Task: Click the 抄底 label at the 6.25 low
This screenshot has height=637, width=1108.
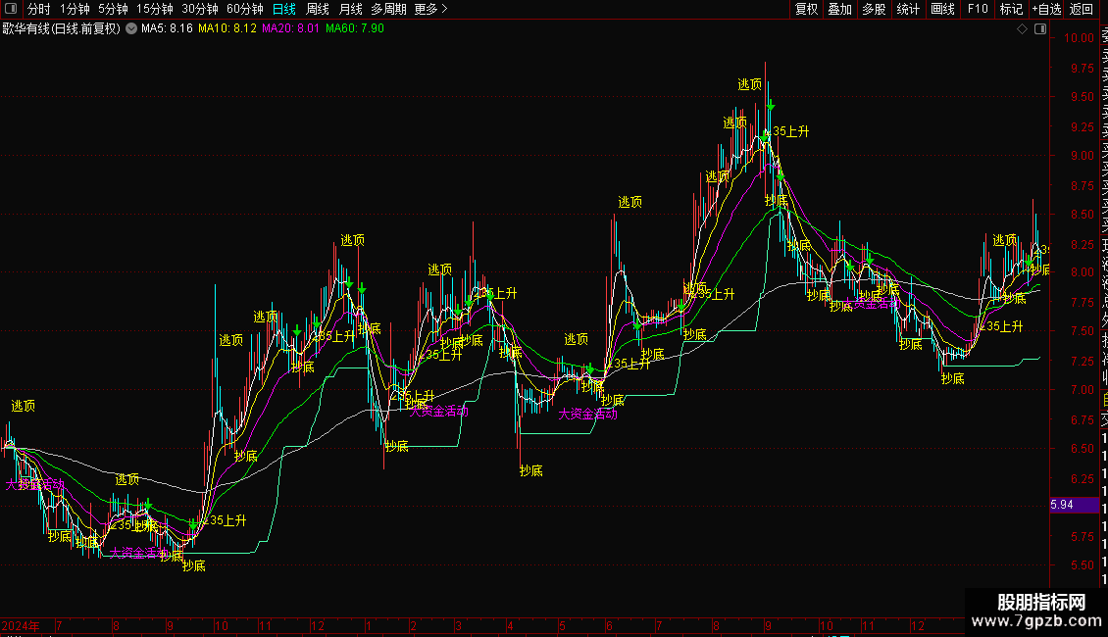Action: pyautogui.click(x=531, y=470)
